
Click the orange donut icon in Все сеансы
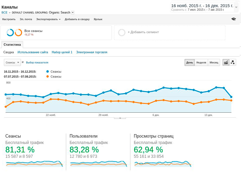pyautogui.click(x=18, y=32)
